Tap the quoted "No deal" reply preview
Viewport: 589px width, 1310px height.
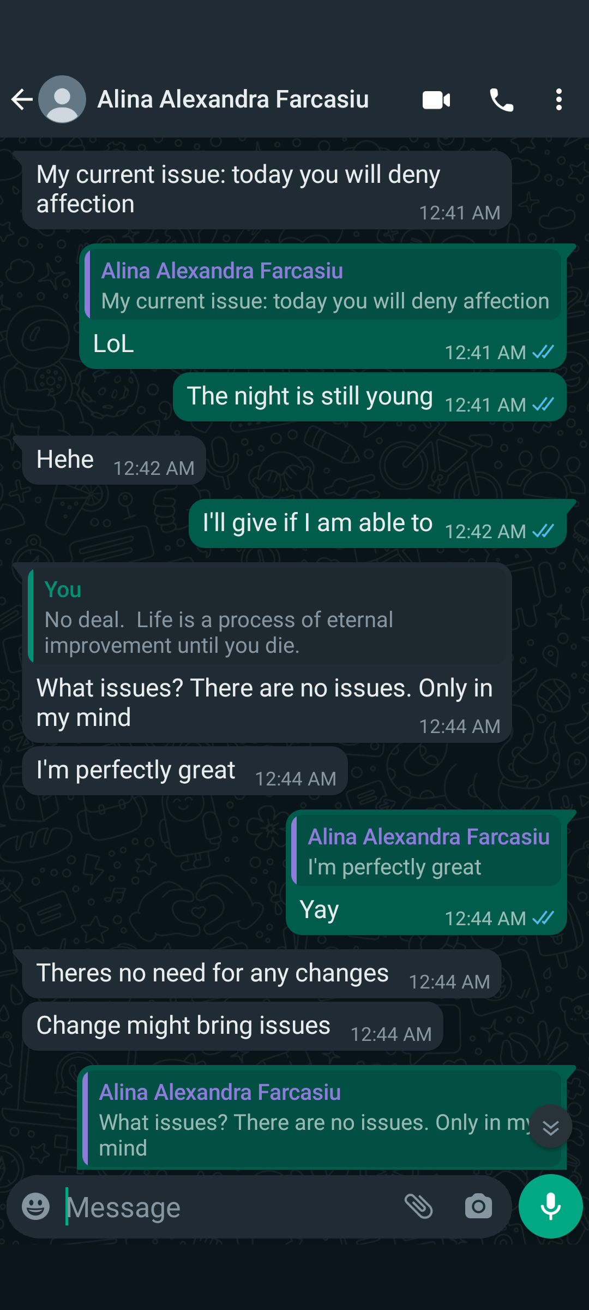tap(267, 617)
